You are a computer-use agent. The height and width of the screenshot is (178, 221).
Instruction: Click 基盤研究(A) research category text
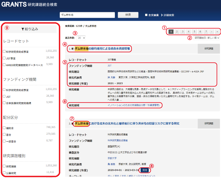[x=114, y=146]
